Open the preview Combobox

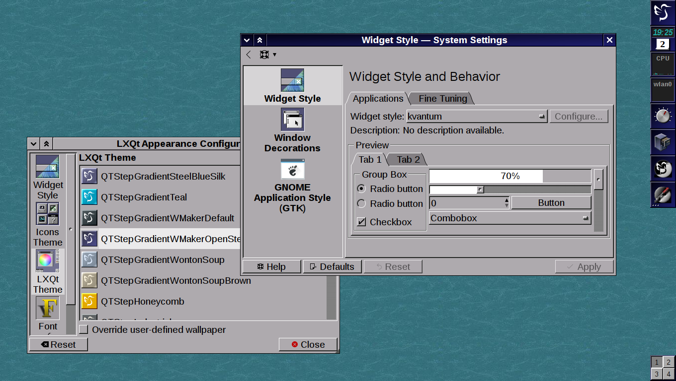pos(510,218)
